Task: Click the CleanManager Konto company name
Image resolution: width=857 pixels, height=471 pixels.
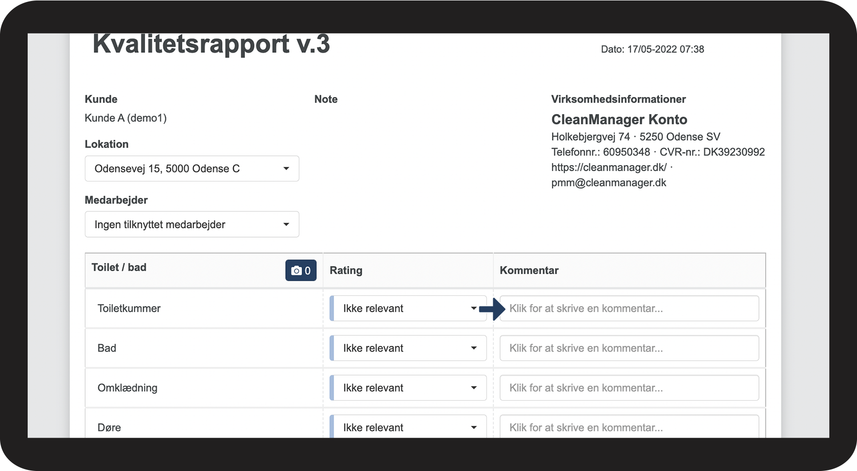Action: pyautogui.click(x=619, y=120)
